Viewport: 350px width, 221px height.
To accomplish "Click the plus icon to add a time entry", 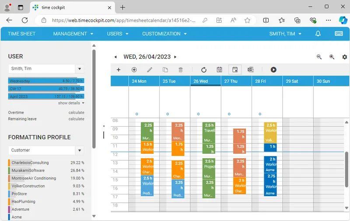I will pos(118,70).
